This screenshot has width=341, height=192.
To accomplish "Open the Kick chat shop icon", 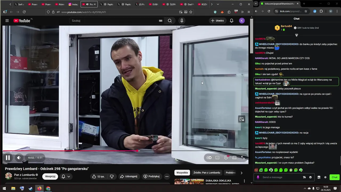I will tap(319, 177).
